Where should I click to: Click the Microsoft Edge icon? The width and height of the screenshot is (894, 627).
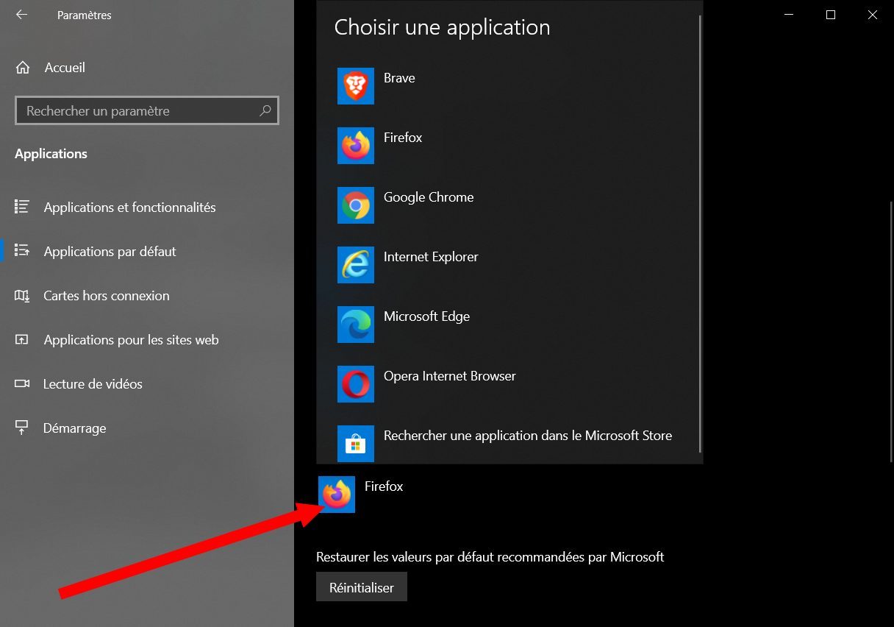coord(356,325)
